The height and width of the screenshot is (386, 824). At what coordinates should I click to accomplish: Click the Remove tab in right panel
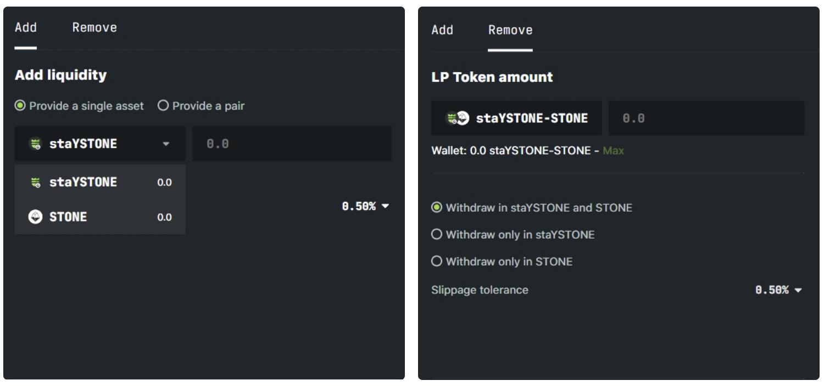pos(510,30)
